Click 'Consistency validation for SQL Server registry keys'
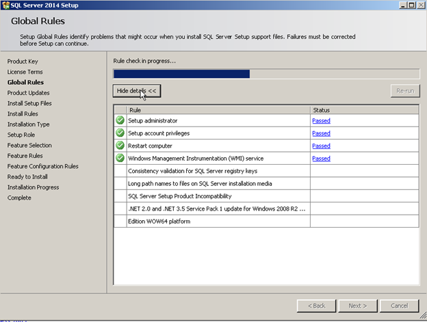The image size is (427, 322). 192,171
